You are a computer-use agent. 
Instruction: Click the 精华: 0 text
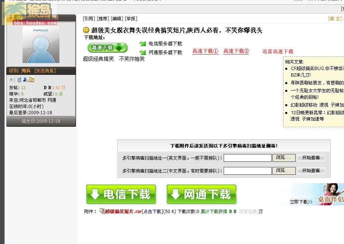16,94
